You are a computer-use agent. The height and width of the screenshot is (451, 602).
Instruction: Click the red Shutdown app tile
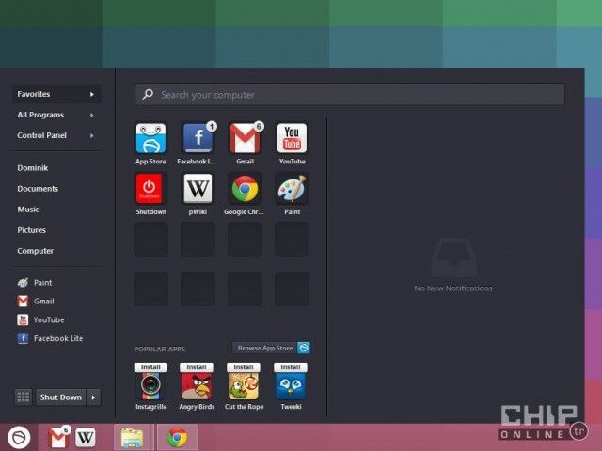coord(150,190)
